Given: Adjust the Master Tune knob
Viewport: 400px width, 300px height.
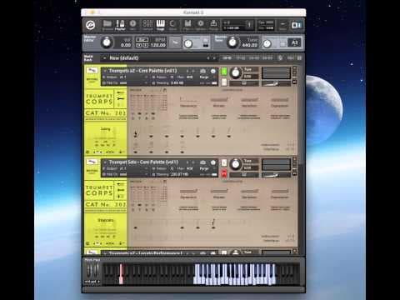Looking at the screenshot, I should 232,42.
